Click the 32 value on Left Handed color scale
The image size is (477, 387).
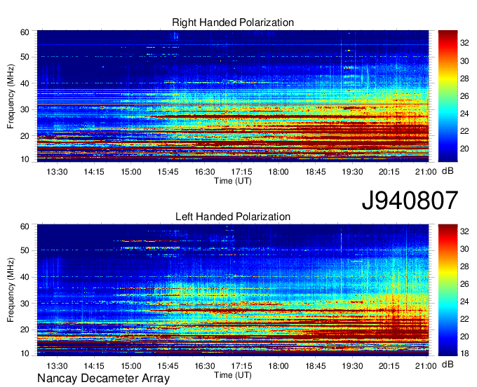pos(464,231)
